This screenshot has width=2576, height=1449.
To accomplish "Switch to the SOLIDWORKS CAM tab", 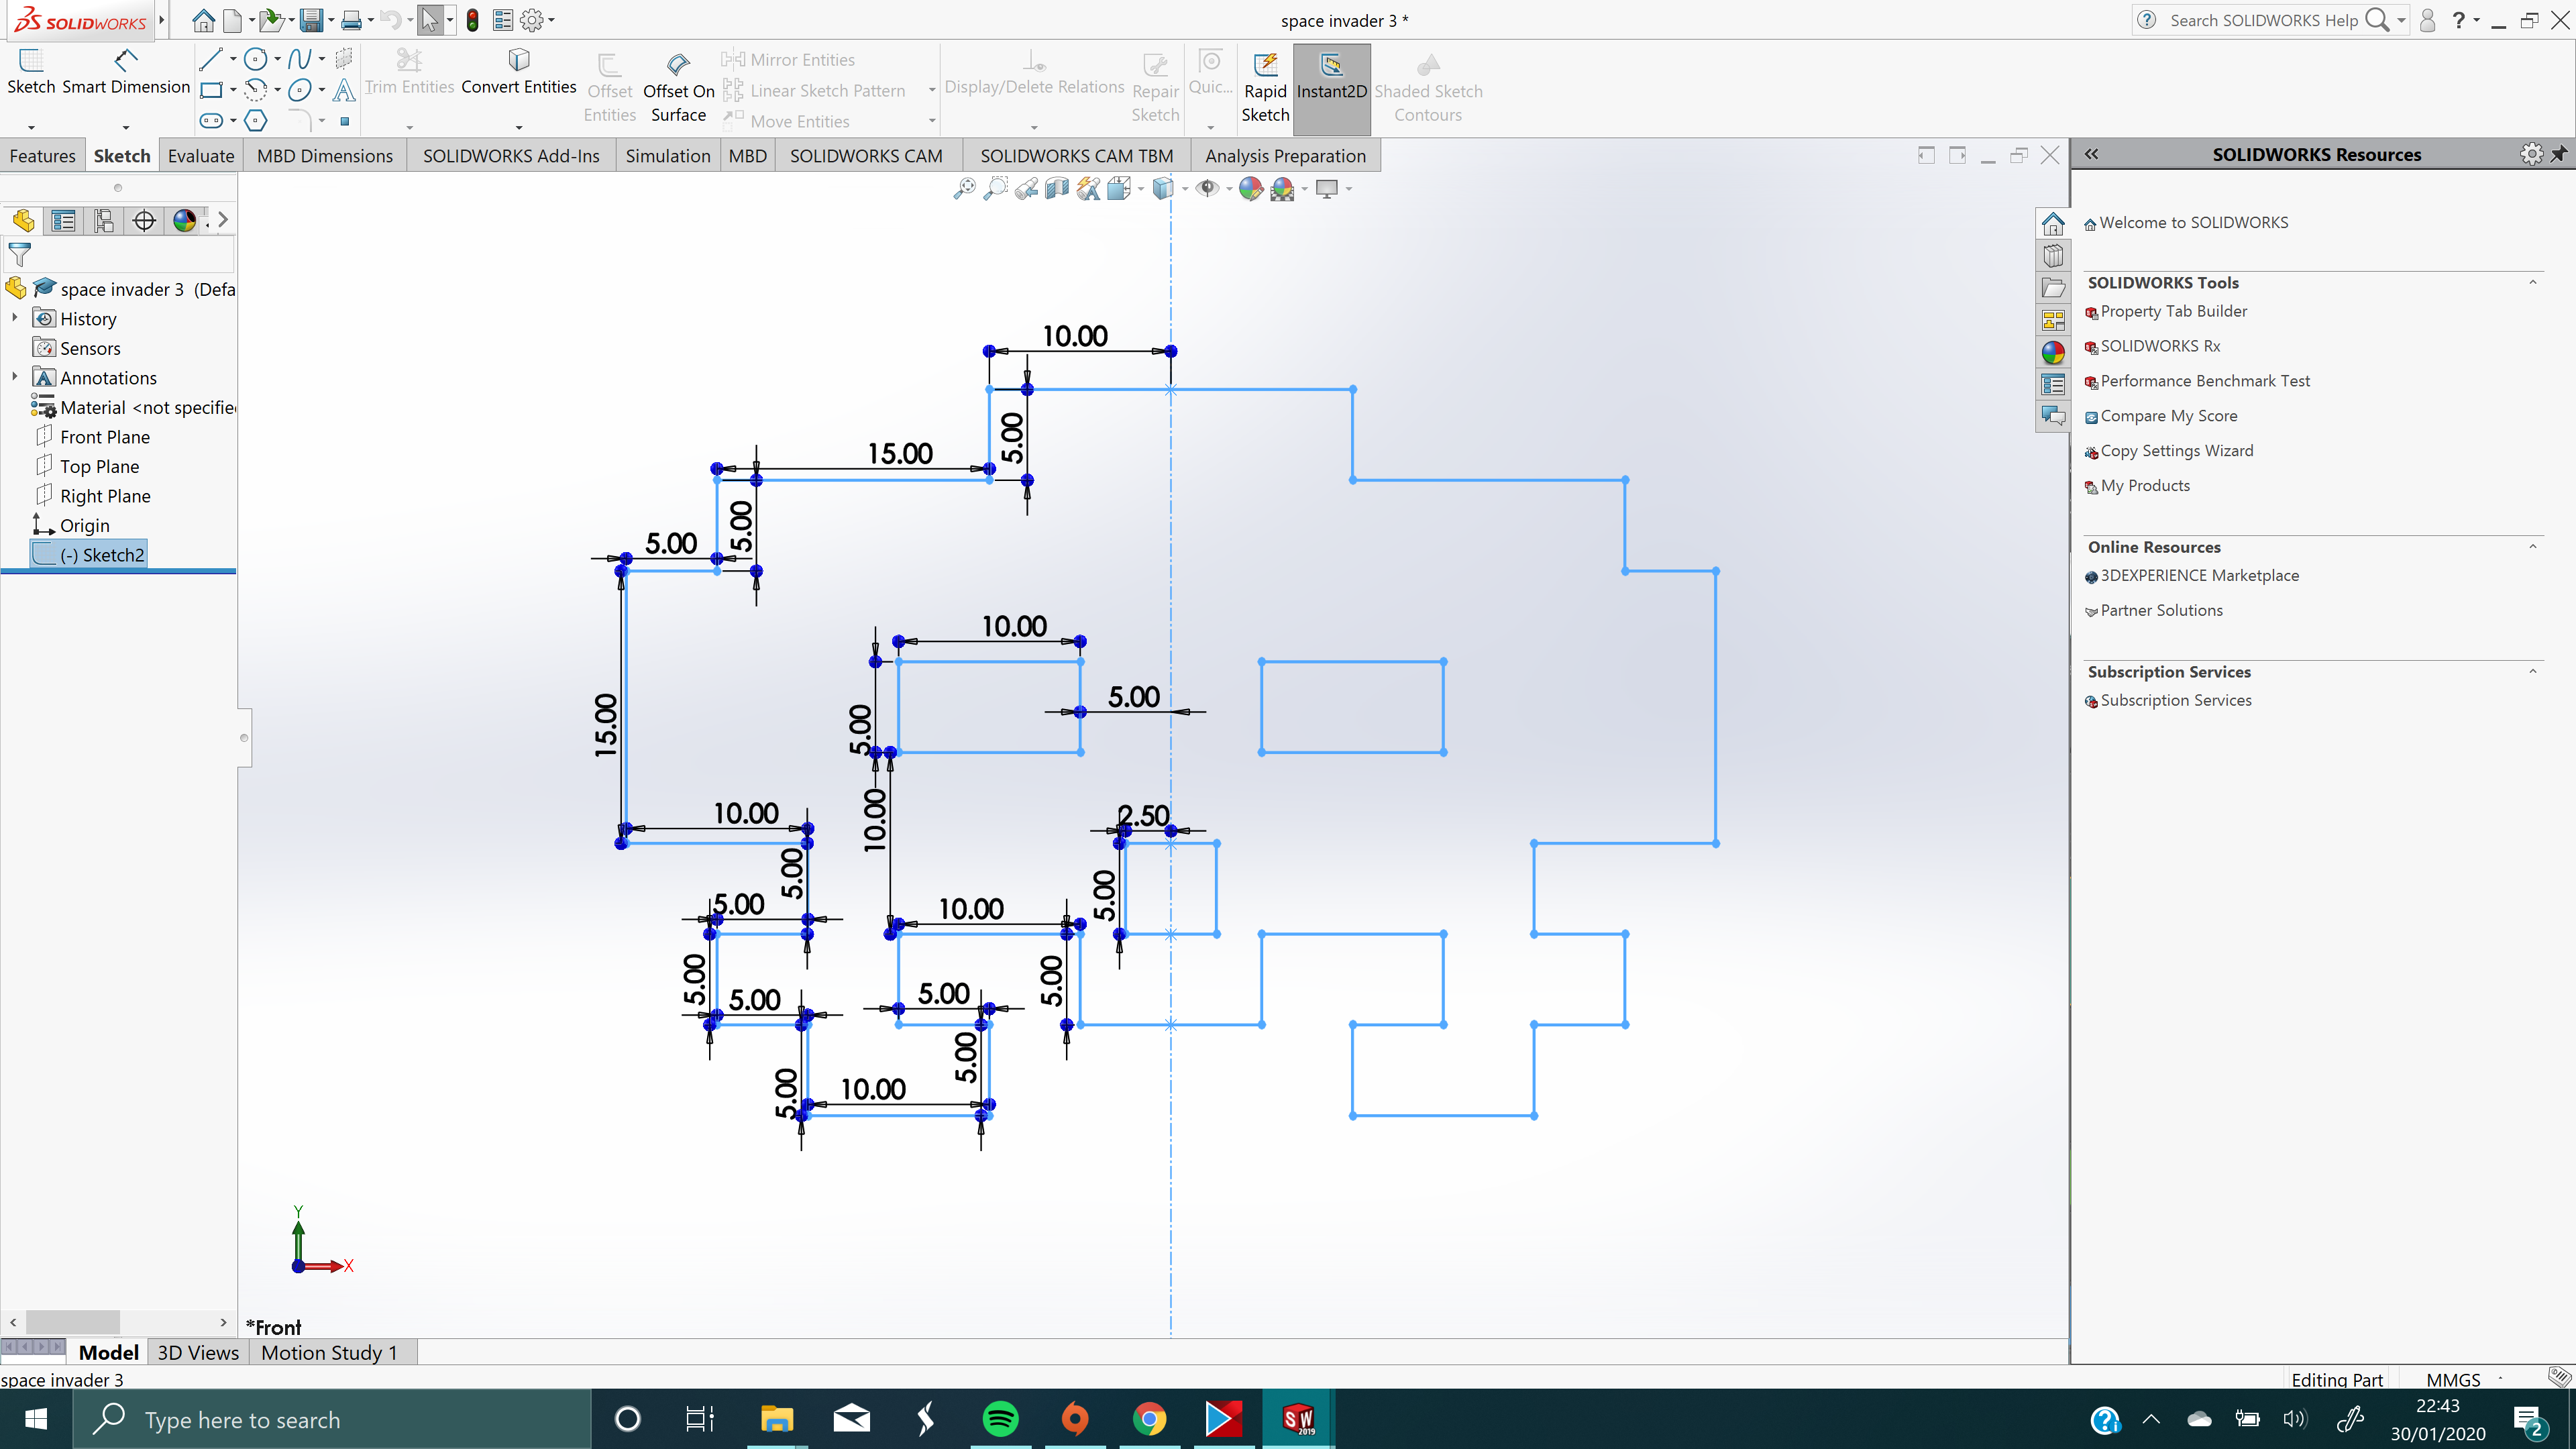I will 866,156.
